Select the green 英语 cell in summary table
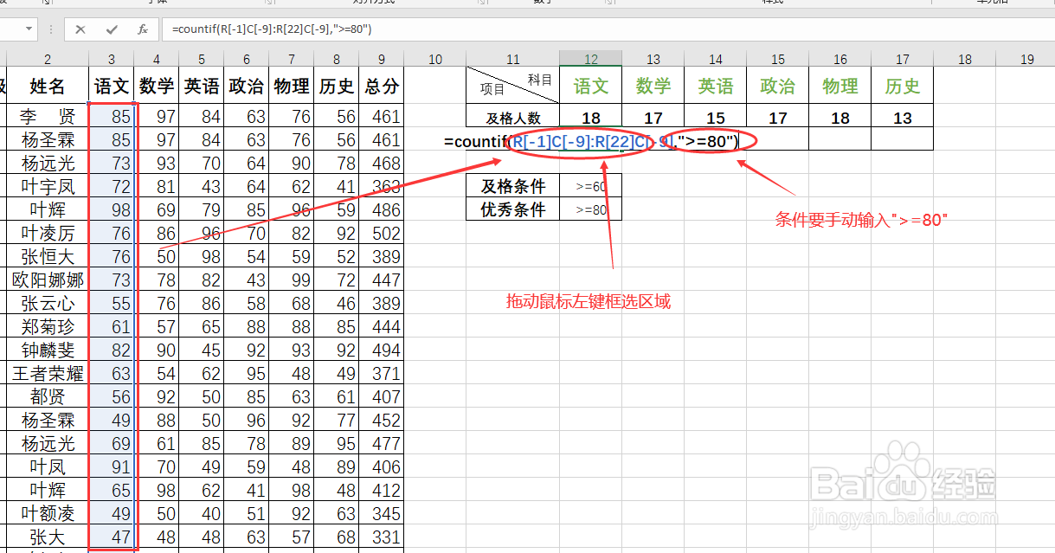Image resolution: width=1055 pixels, height=553 pixels. [x=716, y=86]
